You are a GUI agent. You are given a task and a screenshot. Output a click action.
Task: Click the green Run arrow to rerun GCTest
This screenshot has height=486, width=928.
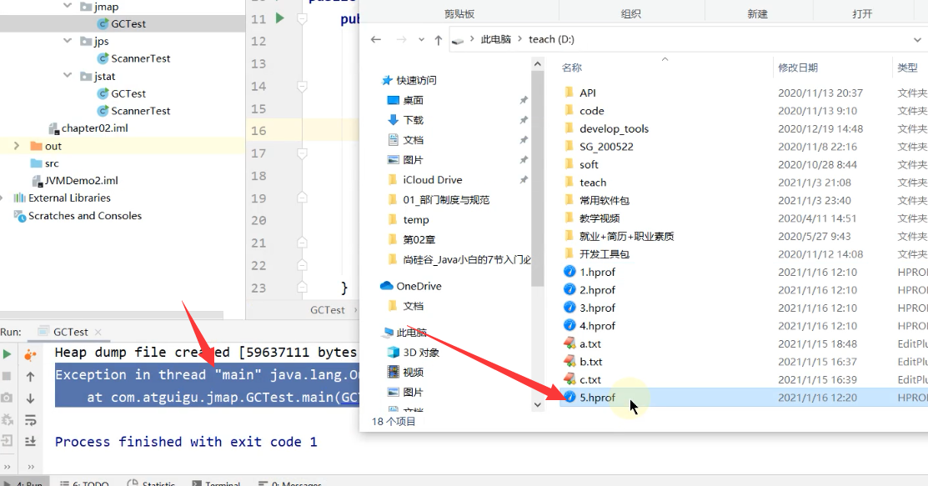pyautogui.click(x=7, y=356)
